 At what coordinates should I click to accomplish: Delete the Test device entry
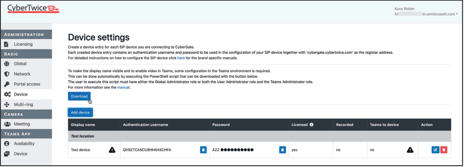pos(444,150)
